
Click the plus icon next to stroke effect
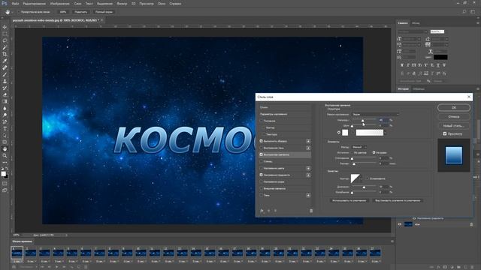[308, 141]
